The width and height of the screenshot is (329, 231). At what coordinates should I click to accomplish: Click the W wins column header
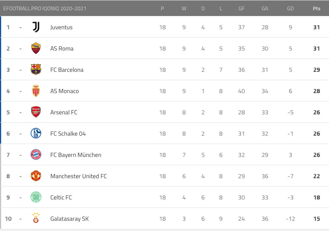coord(184,8)
